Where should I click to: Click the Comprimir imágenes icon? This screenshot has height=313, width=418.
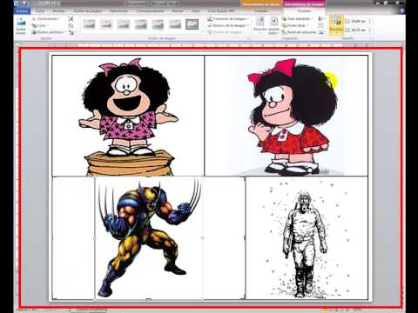pyautogui.click(x=71, y=19)
